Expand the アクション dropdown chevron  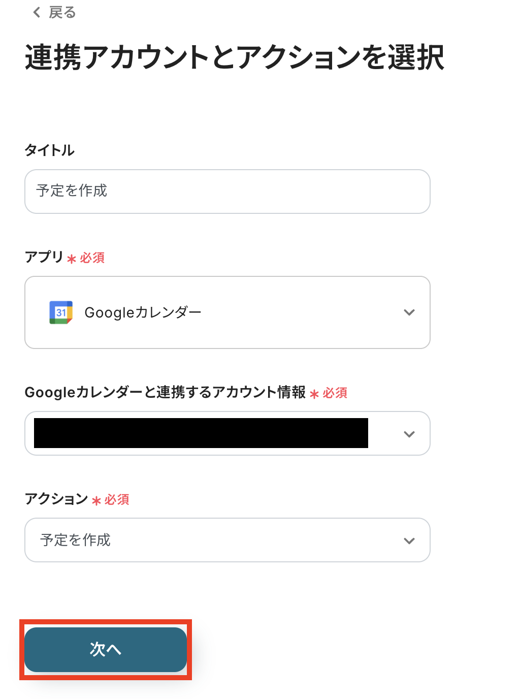pos(409,541)
